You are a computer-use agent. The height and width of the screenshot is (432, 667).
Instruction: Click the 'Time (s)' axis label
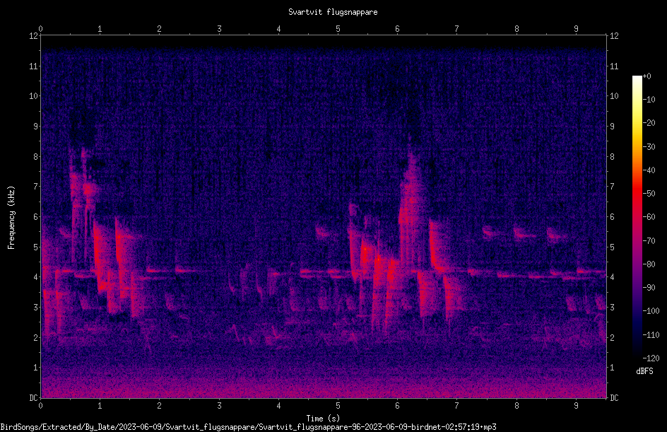pyautogui.click(x=323, y=419)
